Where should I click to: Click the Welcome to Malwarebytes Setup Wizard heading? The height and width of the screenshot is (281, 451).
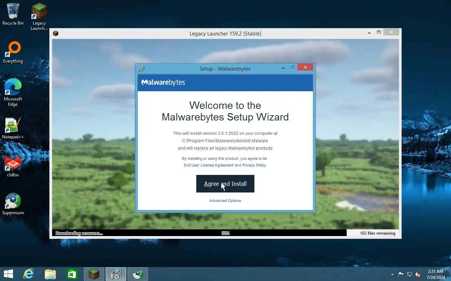point(225,111)
